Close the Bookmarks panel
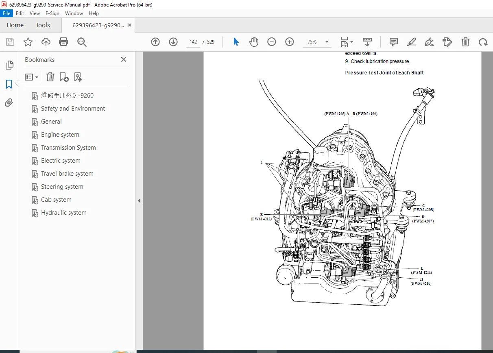 click(124, 59)
